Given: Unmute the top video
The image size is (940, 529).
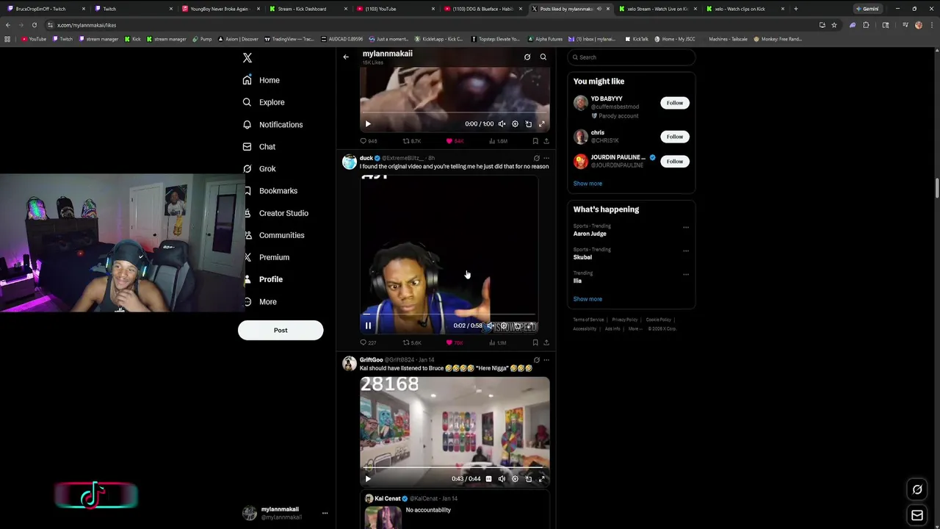Looking at the screenshot, I should pyautogui.click(x=502, y=124).
